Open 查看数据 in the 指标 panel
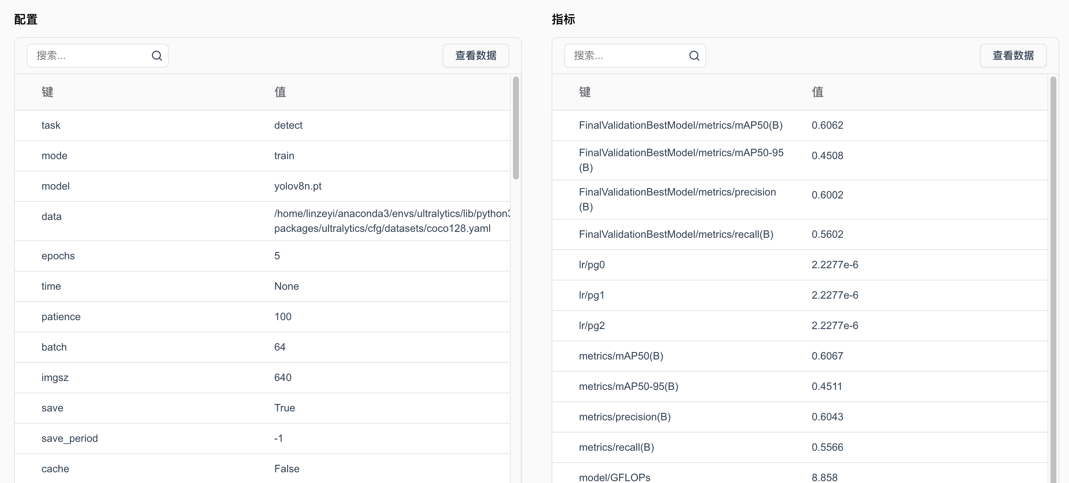Screen dimensions: 1069x483 (x=1013, y=56)
